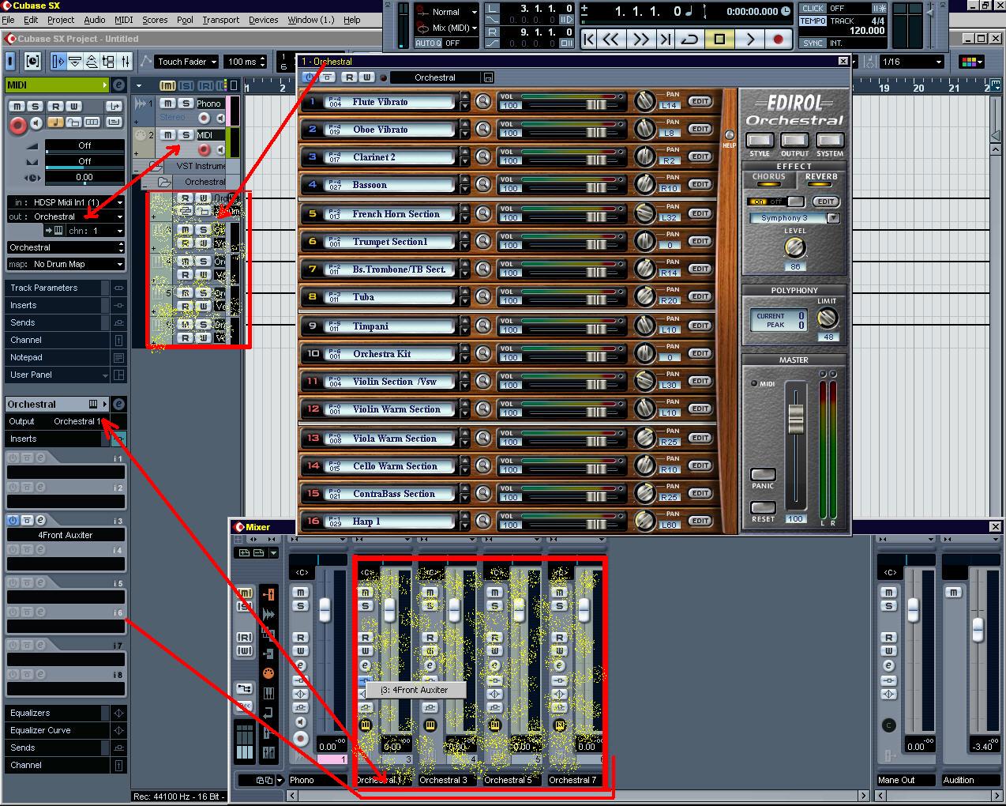This screenshot has height=806, width=1006.
Task: Open the Mix (MIDI) cycle record dropdown
Action: point(446,28)
